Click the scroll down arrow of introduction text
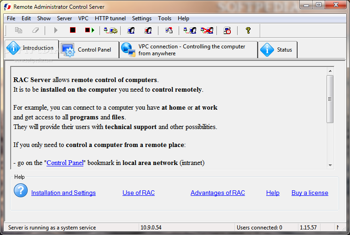This screenshot has width=350, height=235. pos(330,165)
